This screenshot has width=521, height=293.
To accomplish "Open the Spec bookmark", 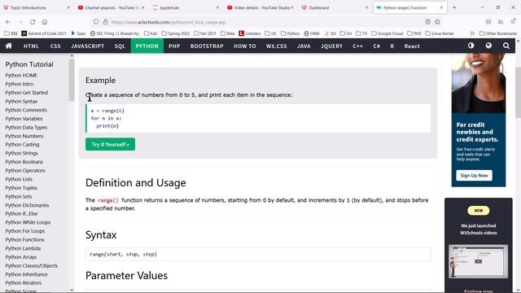I will coord(78,33).
